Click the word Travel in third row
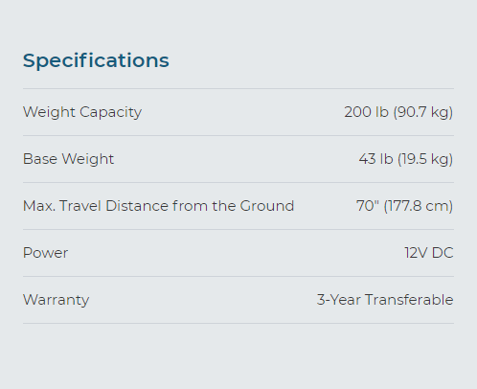The height and width of the screenshot is (389, 477). [80, 206]
